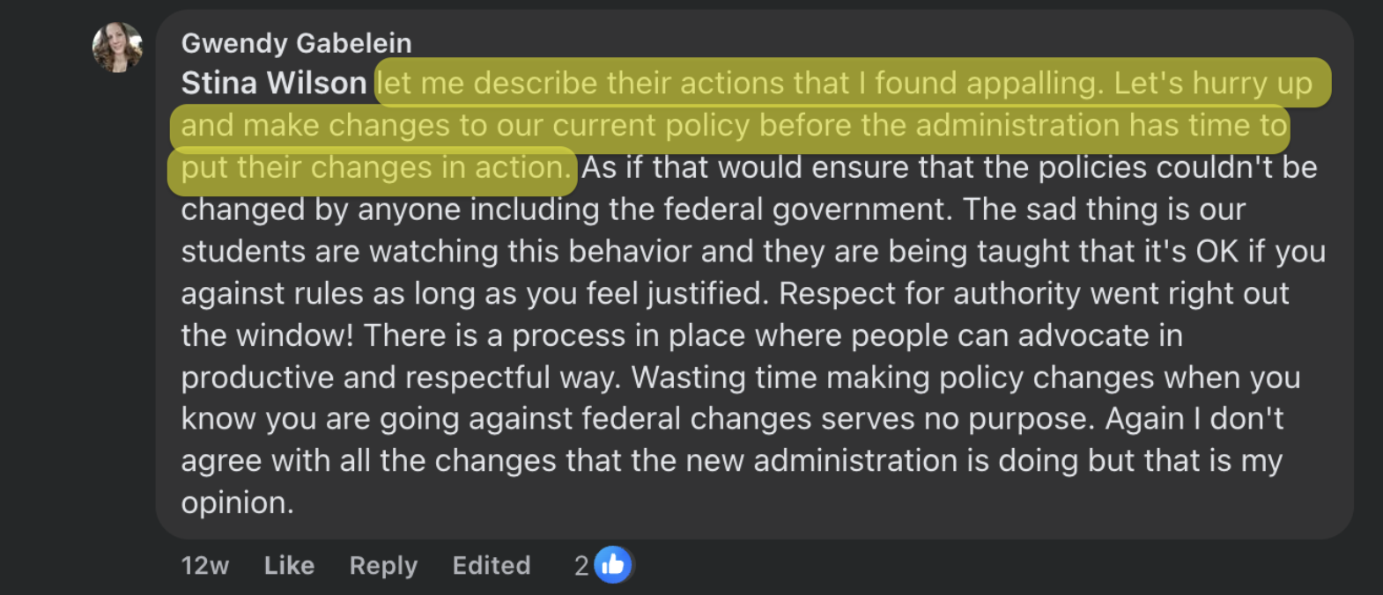Reply to Gwendy Gabelein's comment

[x=383, y=565]
